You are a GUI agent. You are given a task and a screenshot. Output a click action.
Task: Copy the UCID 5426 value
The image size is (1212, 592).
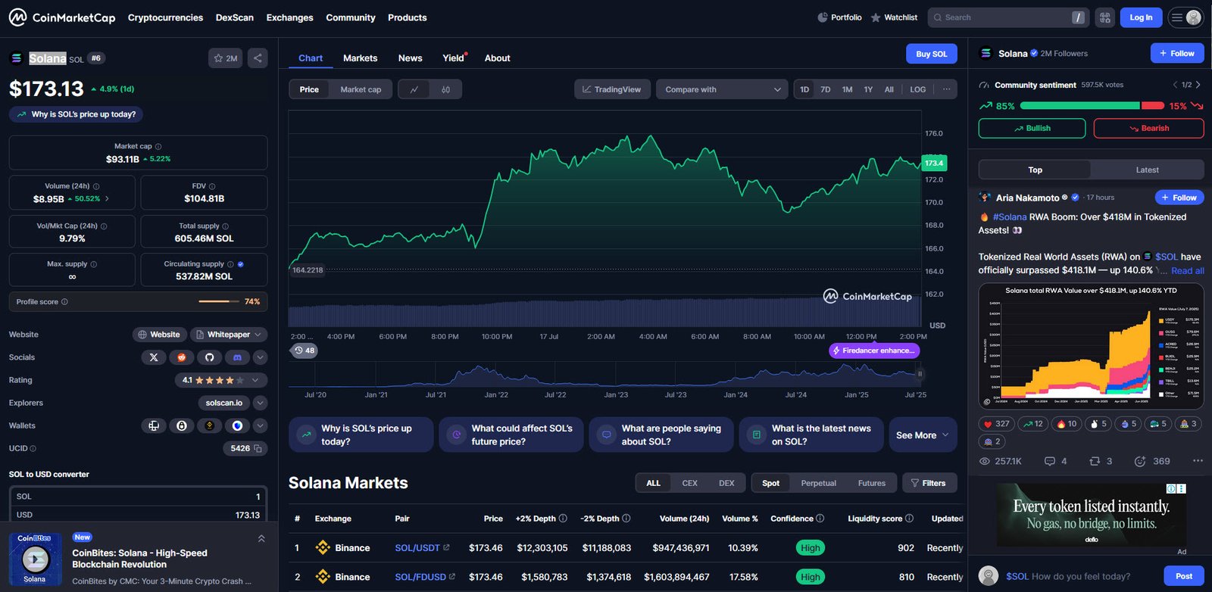tap(258, 448)
